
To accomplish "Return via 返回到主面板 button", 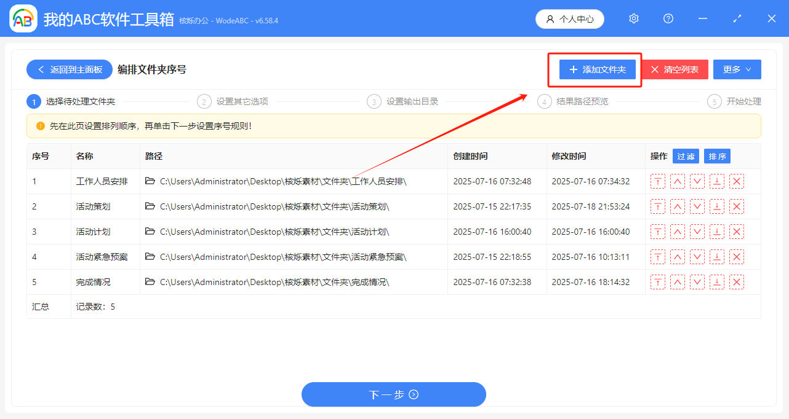I will click(x=70, y=69).
